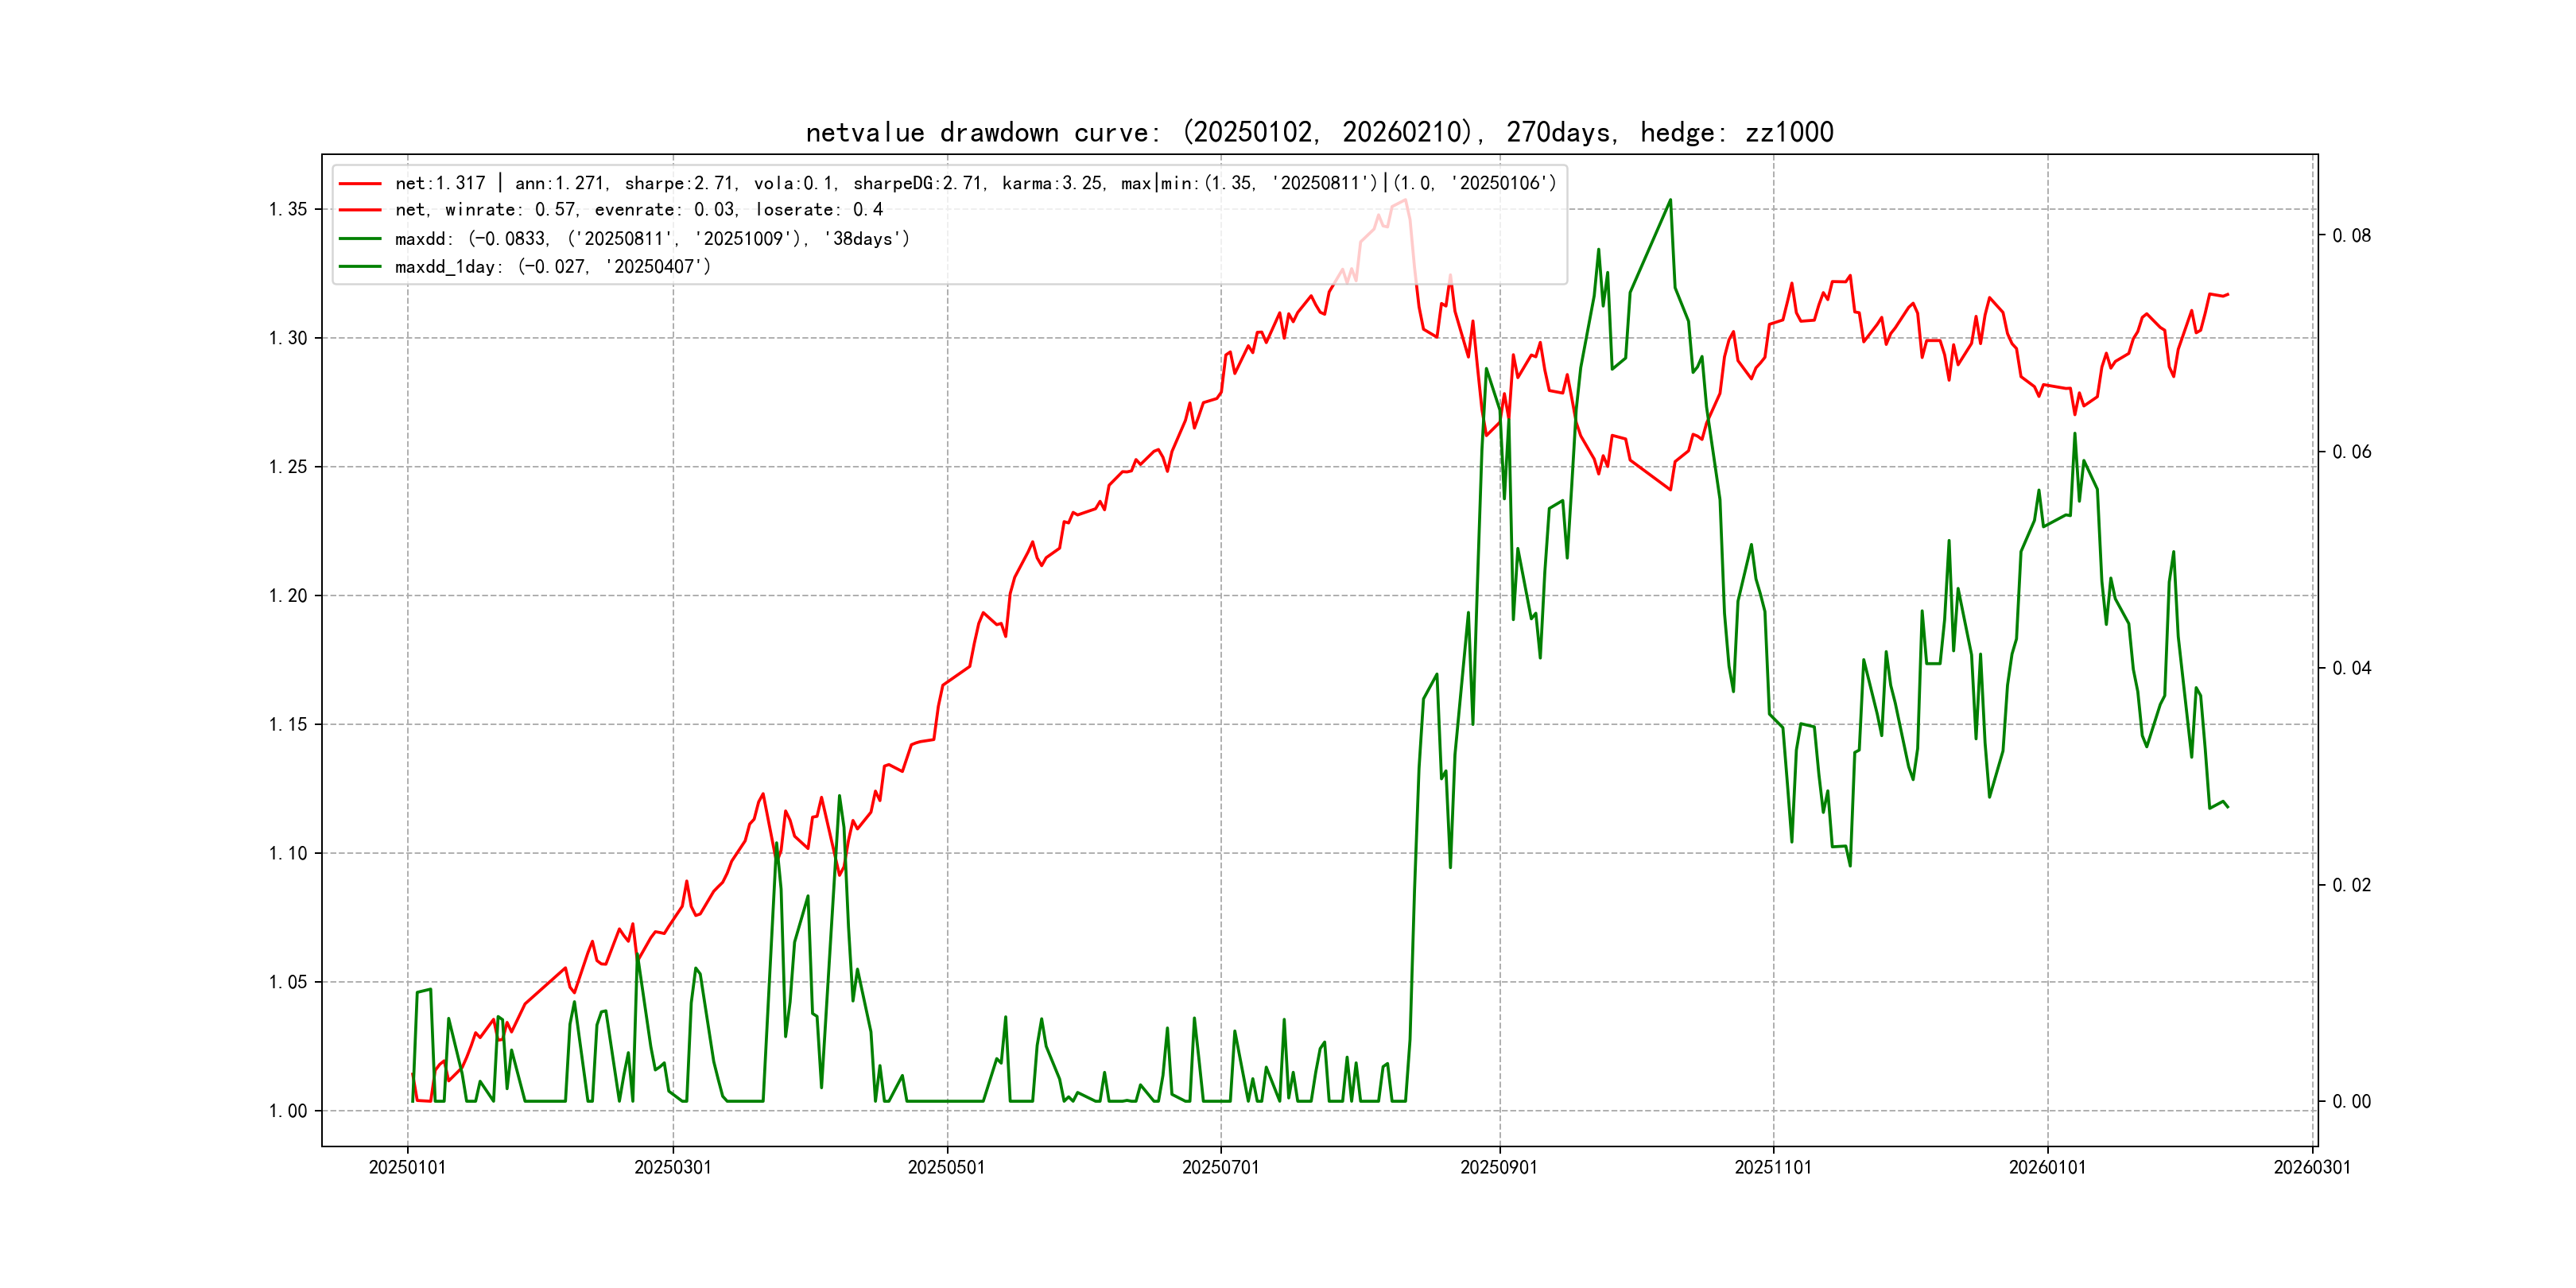This screenshot has width=2576, height=1288.
Task: Click the 20250701 x-axis tick label
Action: (1220, 1168)
